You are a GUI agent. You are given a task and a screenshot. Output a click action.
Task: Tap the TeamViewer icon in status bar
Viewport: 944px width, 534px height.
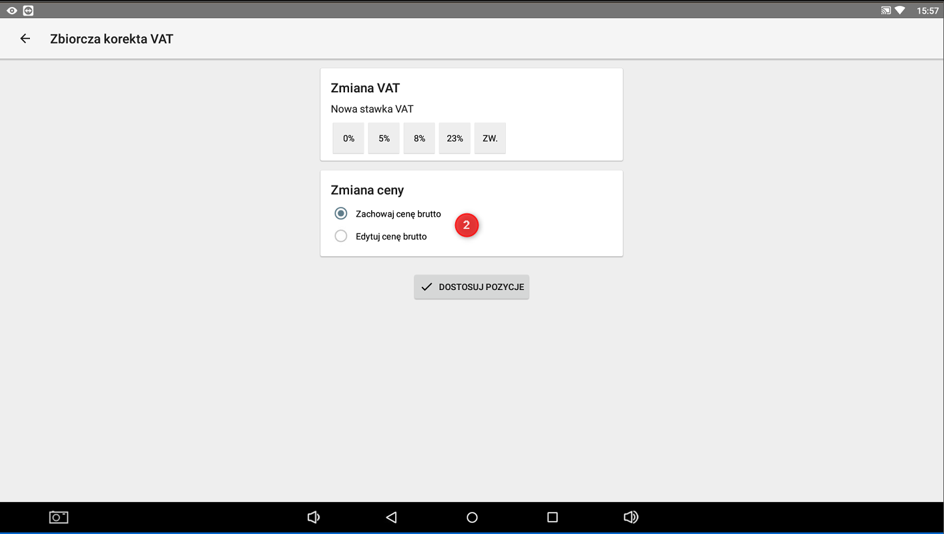pyautogui.click(x=28, y=10)
